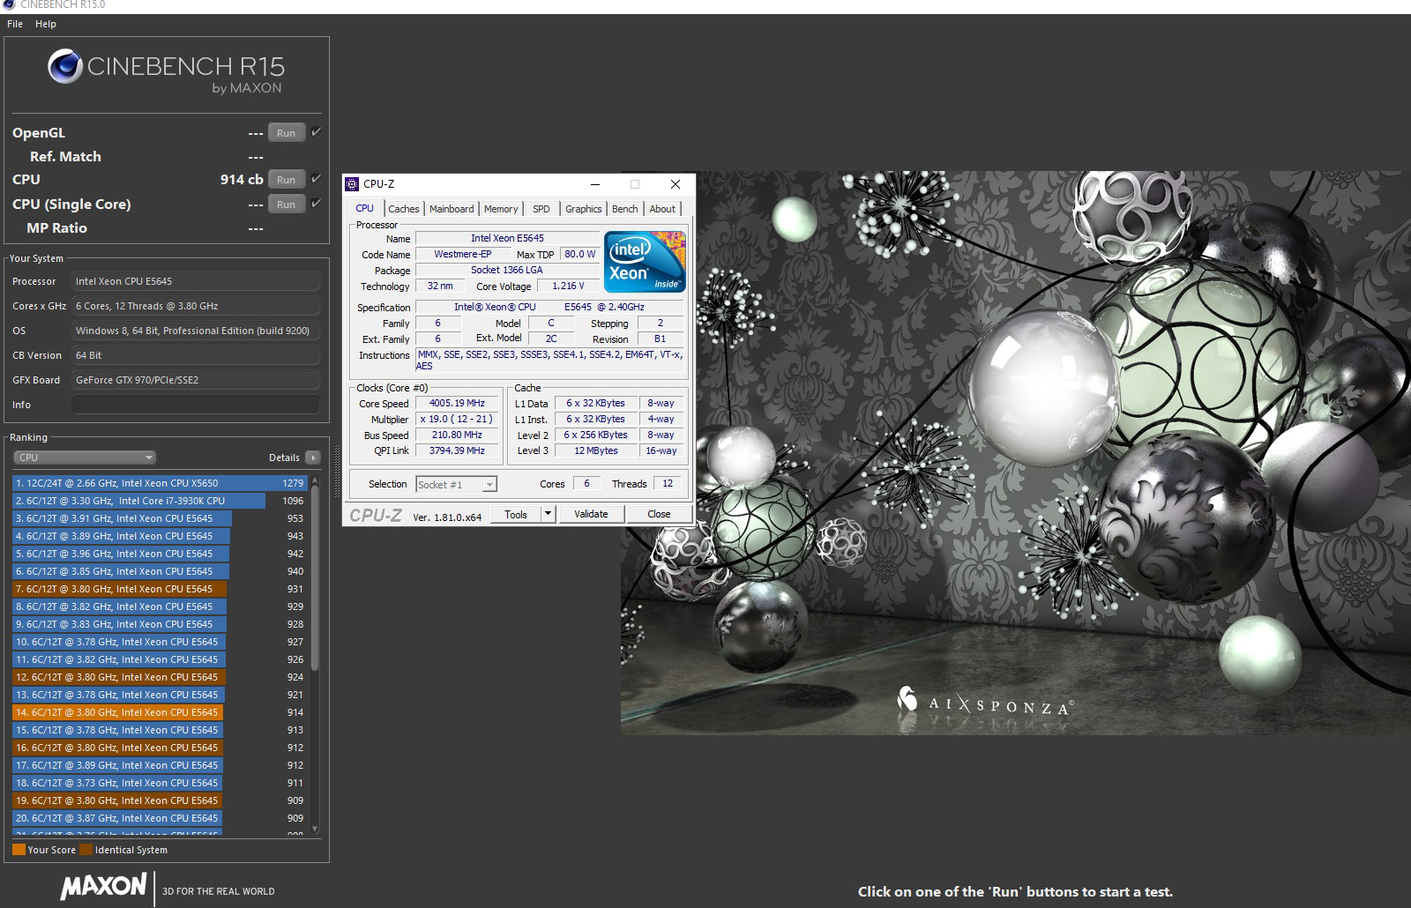Select ranking row 7 scoring 931
1411x908 pixels.
click(160, 589)
